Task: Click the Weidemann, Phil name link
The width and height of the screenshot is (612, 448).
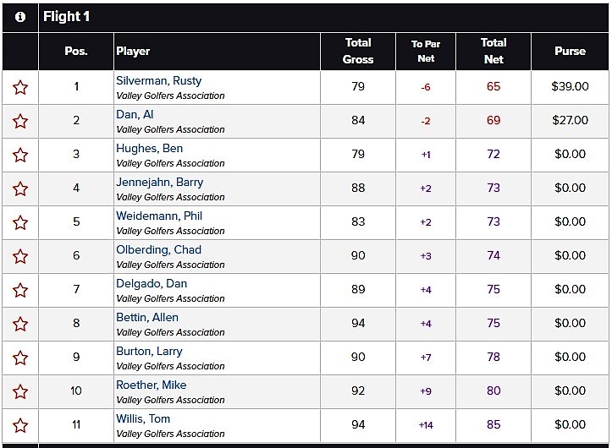Action: click(159, 216)
